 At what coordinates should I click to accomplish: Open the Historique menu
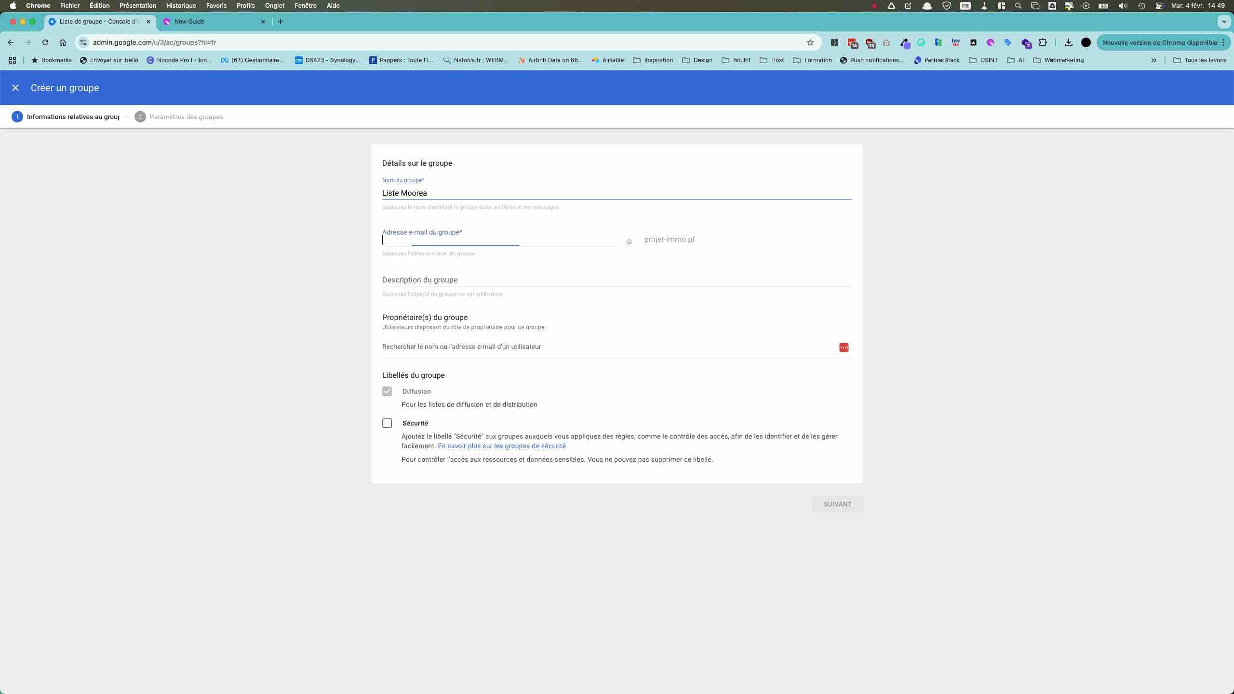[181, 6]
